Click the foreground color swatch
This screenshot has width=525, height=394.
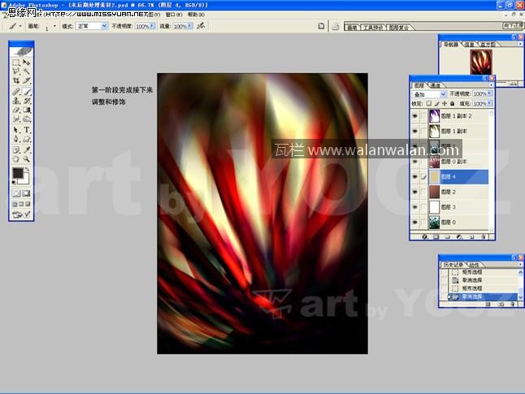(x=18, y=173)
